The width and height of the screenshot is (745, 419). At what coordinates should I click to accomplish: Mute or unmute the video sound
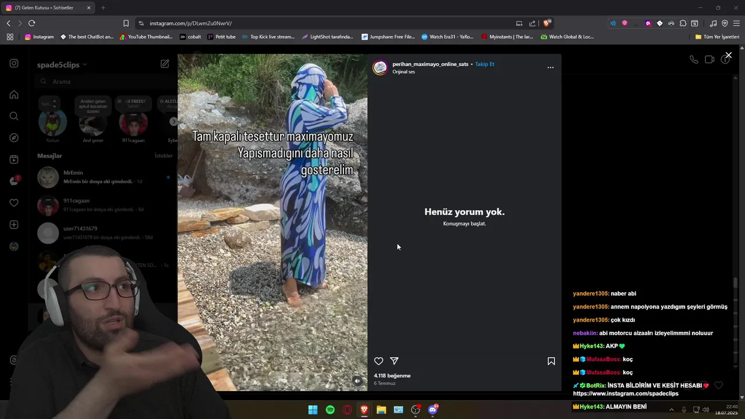pos(357,381)
